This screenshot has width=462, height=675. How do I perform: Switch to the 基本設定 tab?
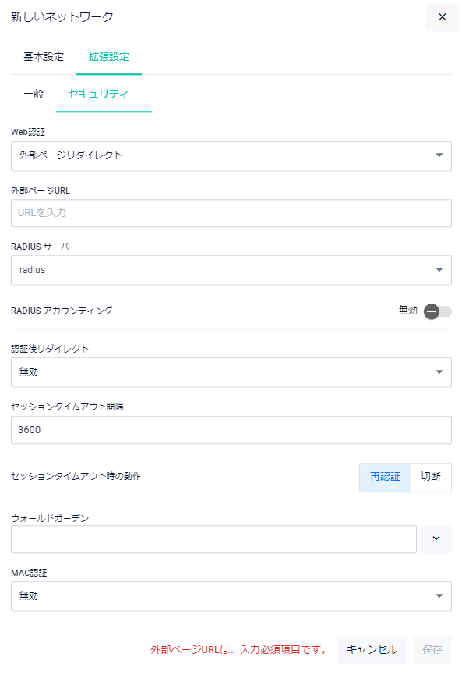44,57
